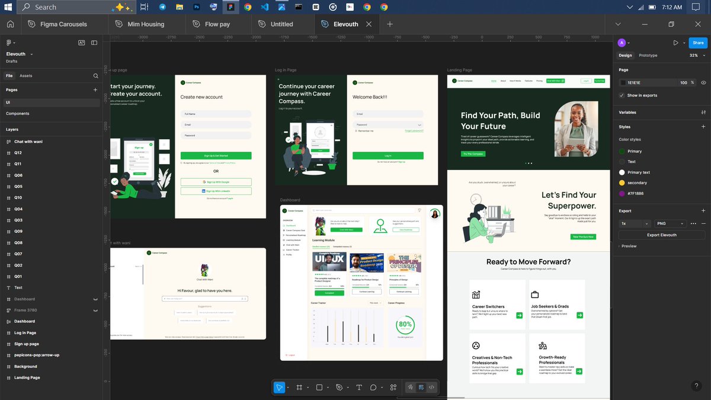This screenshot has width=711, height=400.
Task: Open Present options dropdown arrow
Action: [684, 43]
